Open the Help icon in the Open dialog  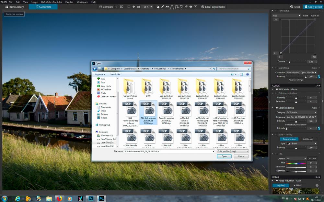pos(247,74)
